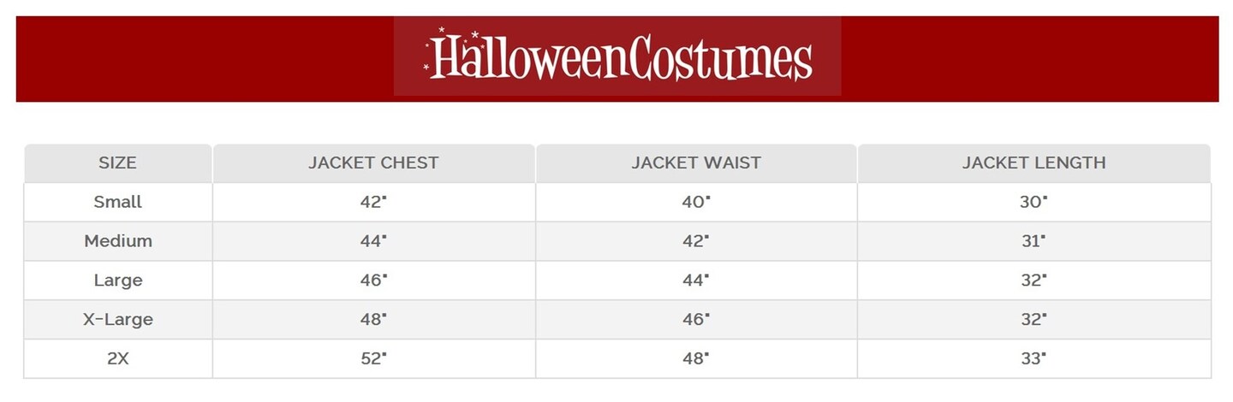Click the Small size row label

tap(118, 202)
